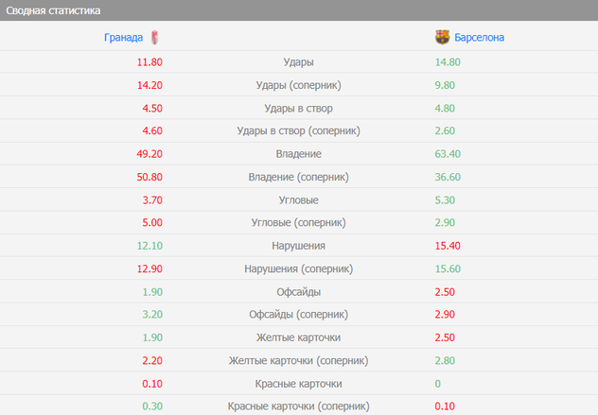Click the Владение (соперник) row label

tap(299, 177)
